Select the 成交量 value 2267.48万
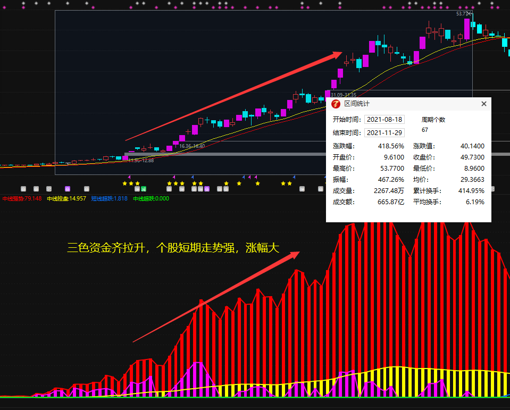Image resolution: width=510 pixels, height=410 pixels. (389, 190)
